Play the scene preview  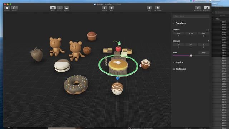click(x=150, y=8)
